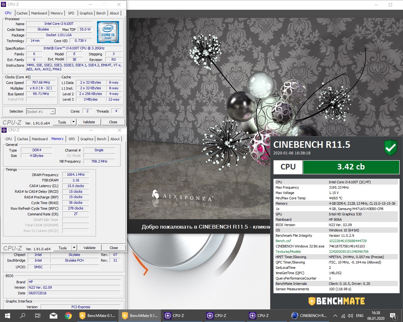
Task: Open the Tools dropdown arrow in top CPU-Z window
Action: click(x=73, y=122)
